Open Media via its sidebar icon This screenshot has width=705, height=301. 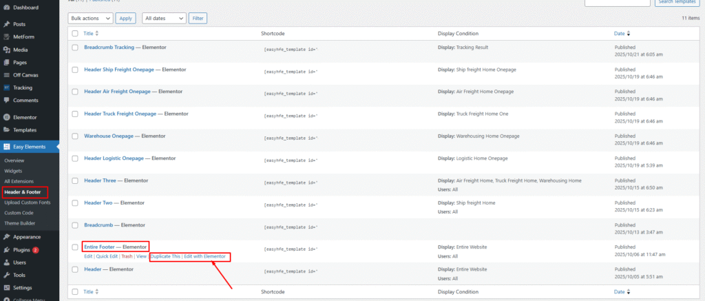point(6,50)
